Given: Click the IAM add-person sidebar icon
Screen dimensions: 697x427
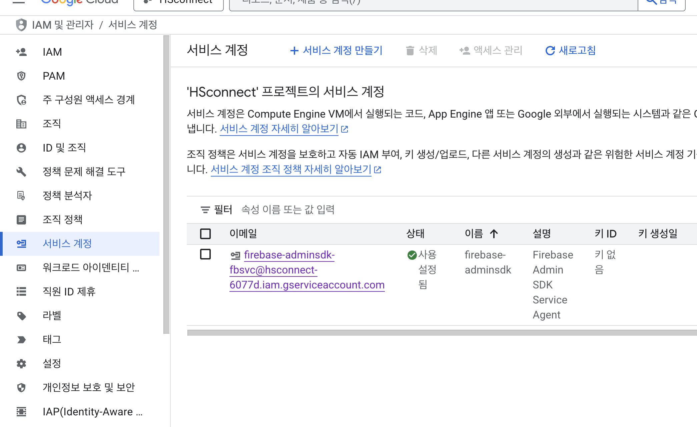Looking at the screenshot, I should pyautogui.click(x=21, y=52).
